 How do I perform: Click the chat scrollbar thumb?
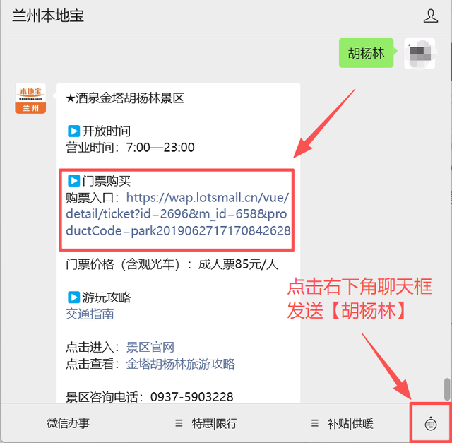pyautogui.click(x=447, y=389)
